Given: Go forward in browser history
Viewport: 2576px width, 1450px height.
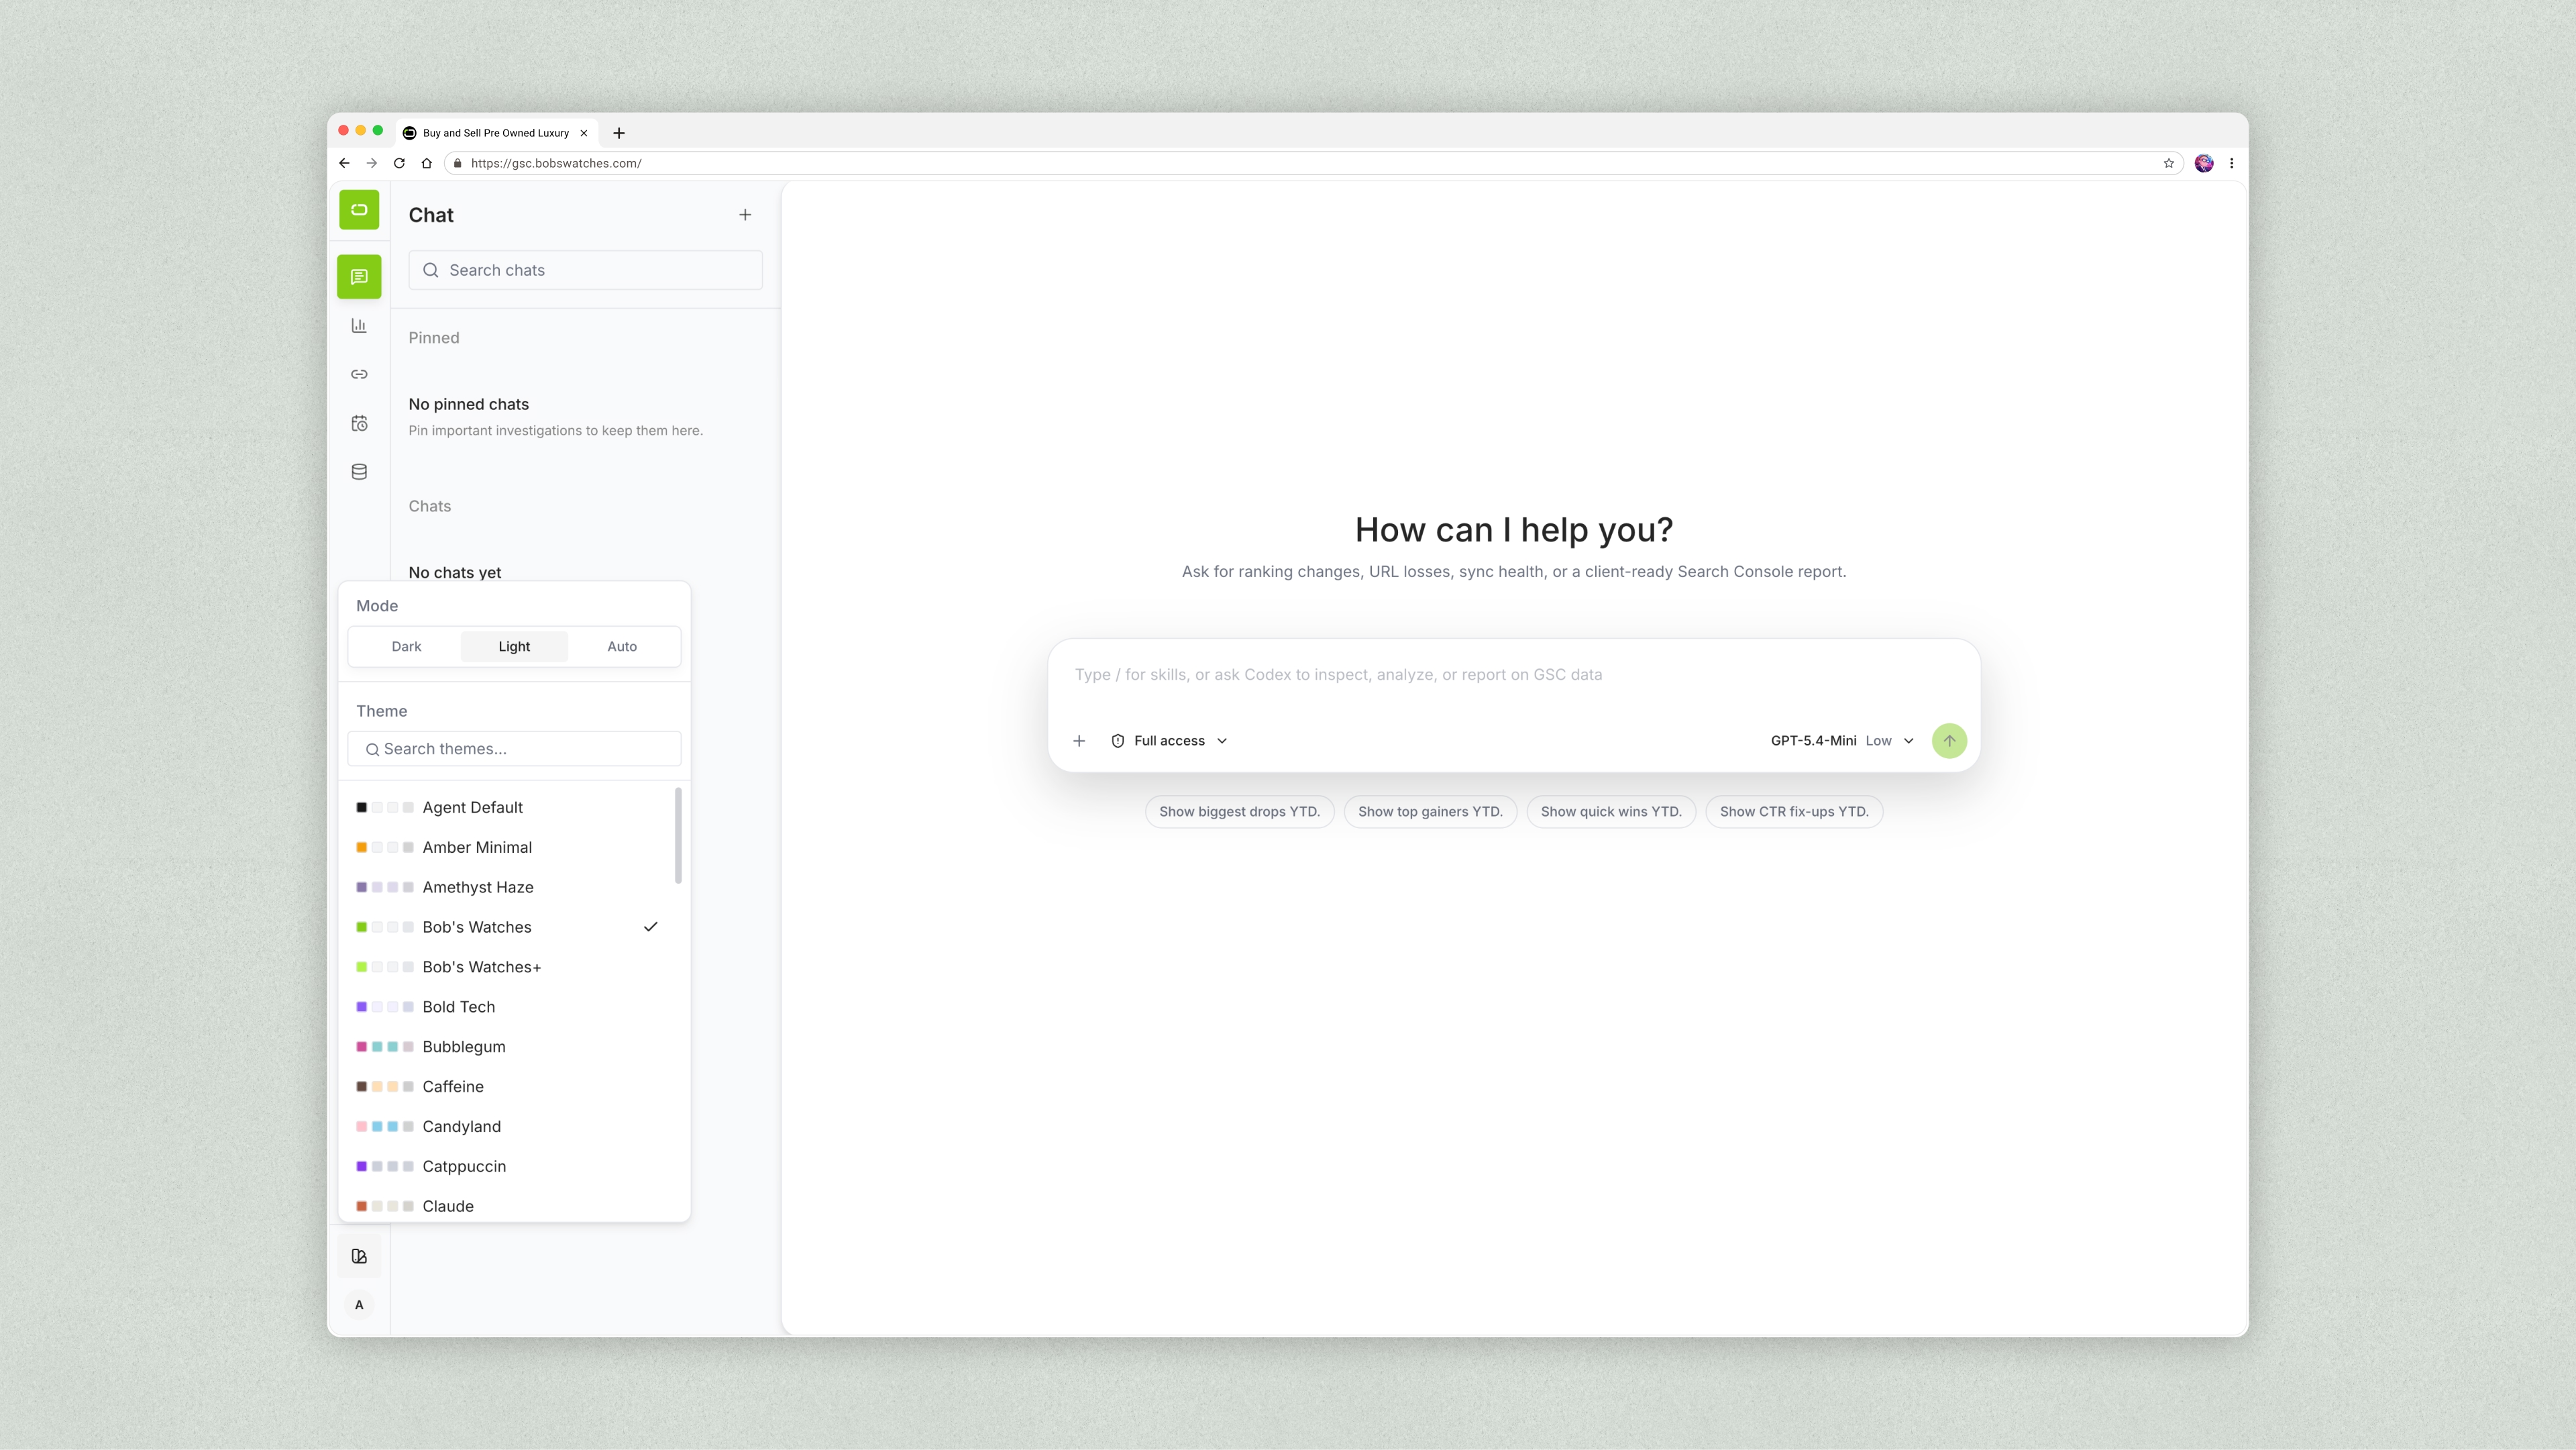Looking at the screenshot, I should 372,163.
